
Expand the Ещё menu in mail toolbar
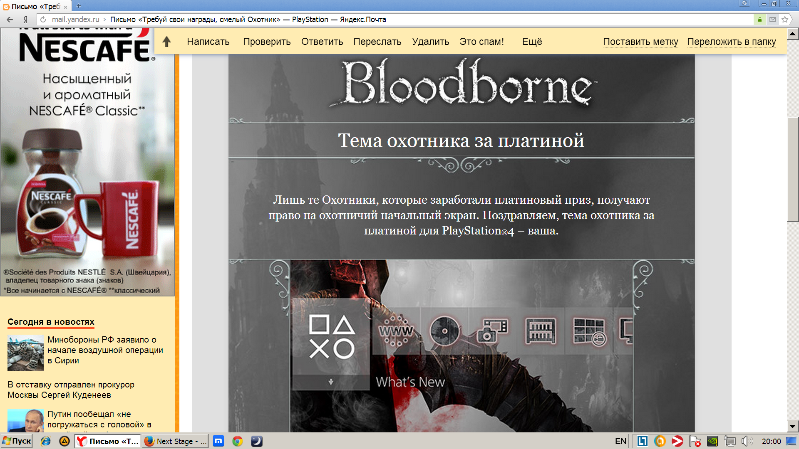click(532, 42)
